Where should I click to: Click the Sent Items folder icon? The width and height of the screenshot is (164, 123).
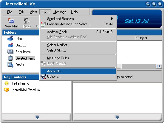tap(10, 52)
